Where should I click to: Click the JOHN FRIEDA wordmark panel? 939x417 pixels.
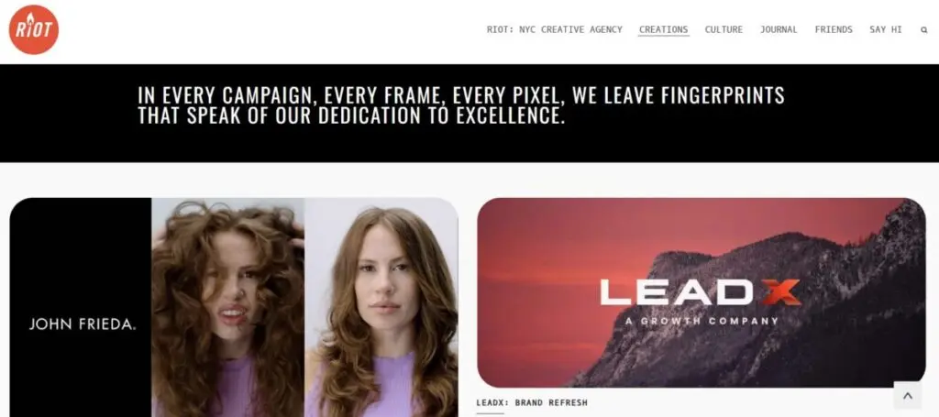point(81,308)
